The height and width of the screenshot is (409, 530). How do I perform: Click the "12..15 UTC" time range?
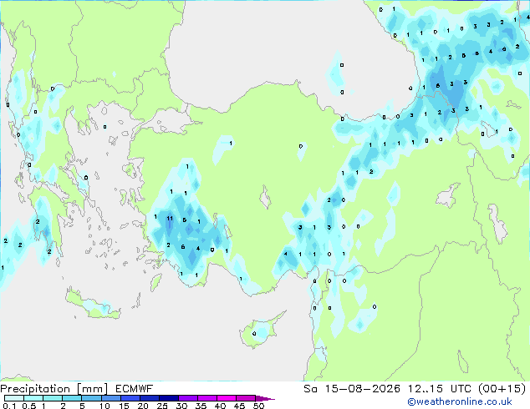(x=439, y=389)
